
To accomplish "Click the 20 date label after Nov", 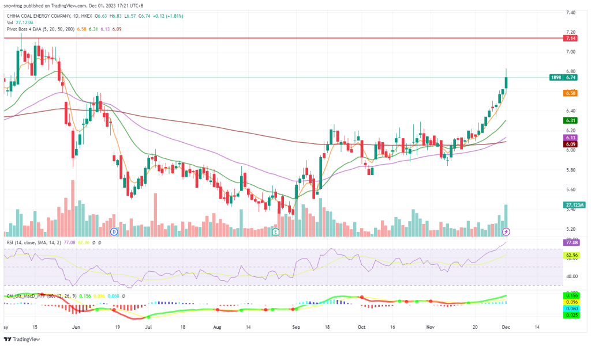I will tap(475, 327).
